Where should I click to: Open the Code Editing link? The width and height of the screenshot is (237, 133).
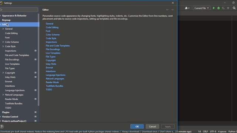[x=52, y=27]
